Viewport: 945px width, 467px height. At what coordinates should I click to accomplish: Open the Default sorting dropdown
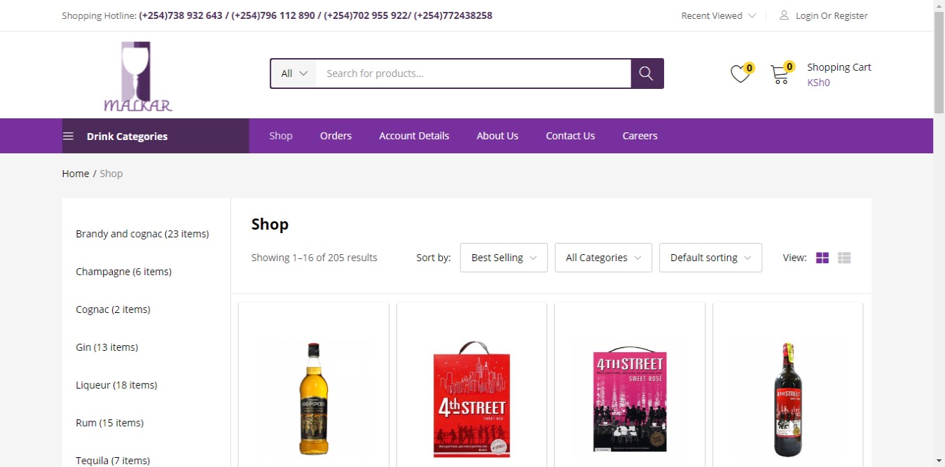pos(710,258)
